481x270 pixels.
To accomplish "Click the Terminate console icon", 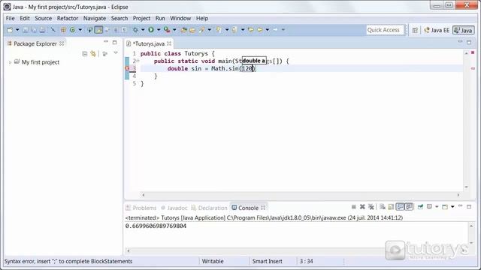I will (354, 207).
